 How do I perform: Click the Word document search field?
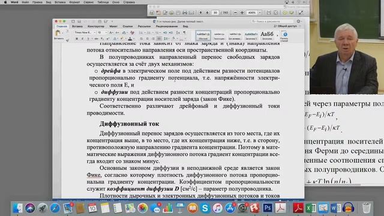point(272,22)
